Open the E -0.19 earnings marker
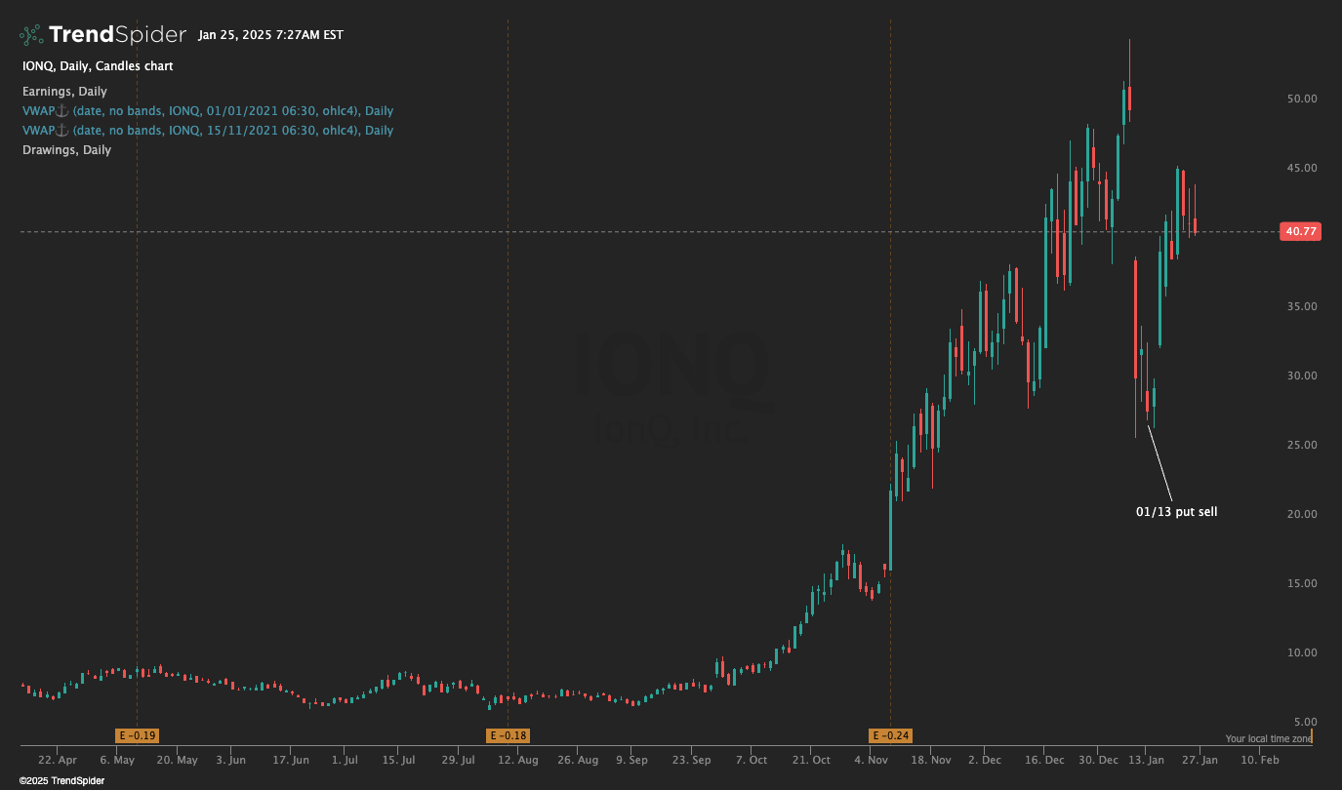 coord(137,735)
